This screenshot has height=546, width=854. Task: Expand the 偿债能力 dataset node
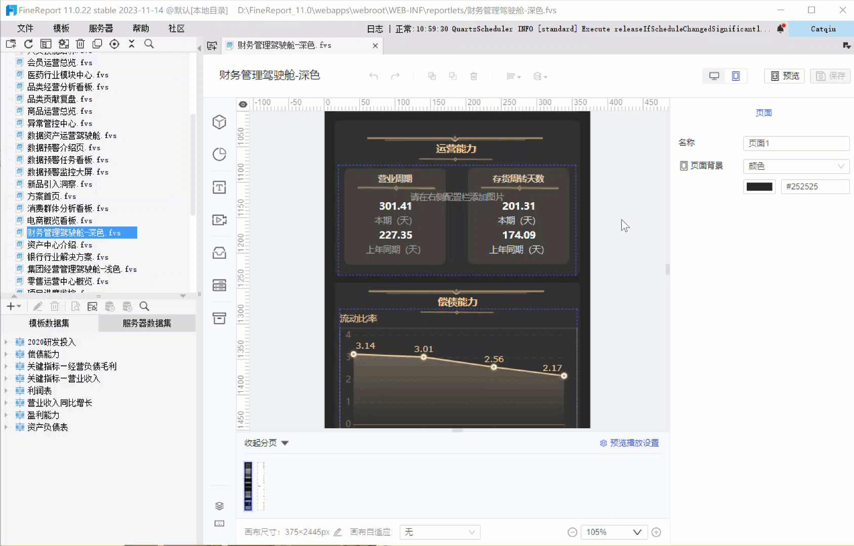click(x=6, y=354)
